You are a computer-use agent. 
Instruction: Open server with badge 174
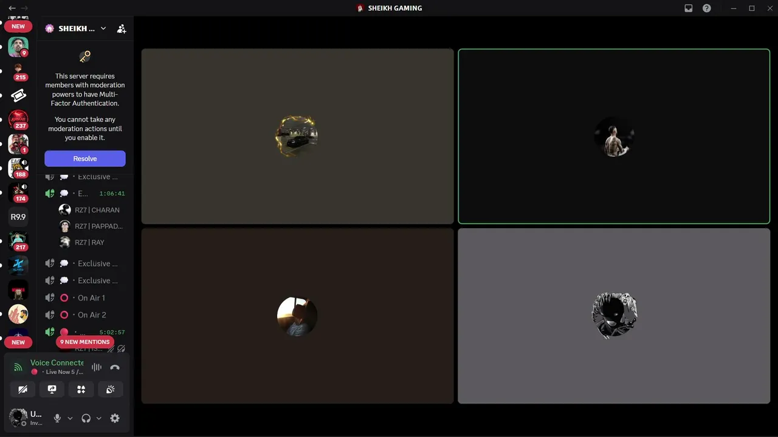(18, 192)
